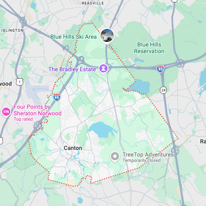Click the US Route 1 shield
The width and height of the screenshot is (206, 206).
coord(19,82)
